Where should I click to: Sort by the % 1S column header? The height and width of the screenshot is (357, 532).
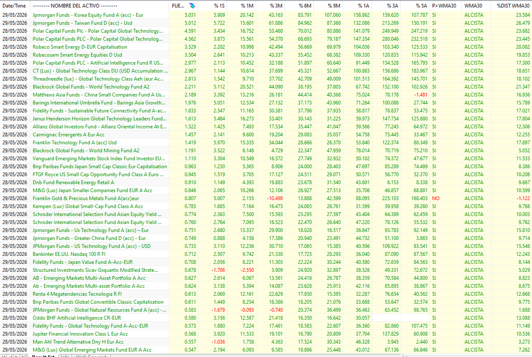tap(213, 6)
